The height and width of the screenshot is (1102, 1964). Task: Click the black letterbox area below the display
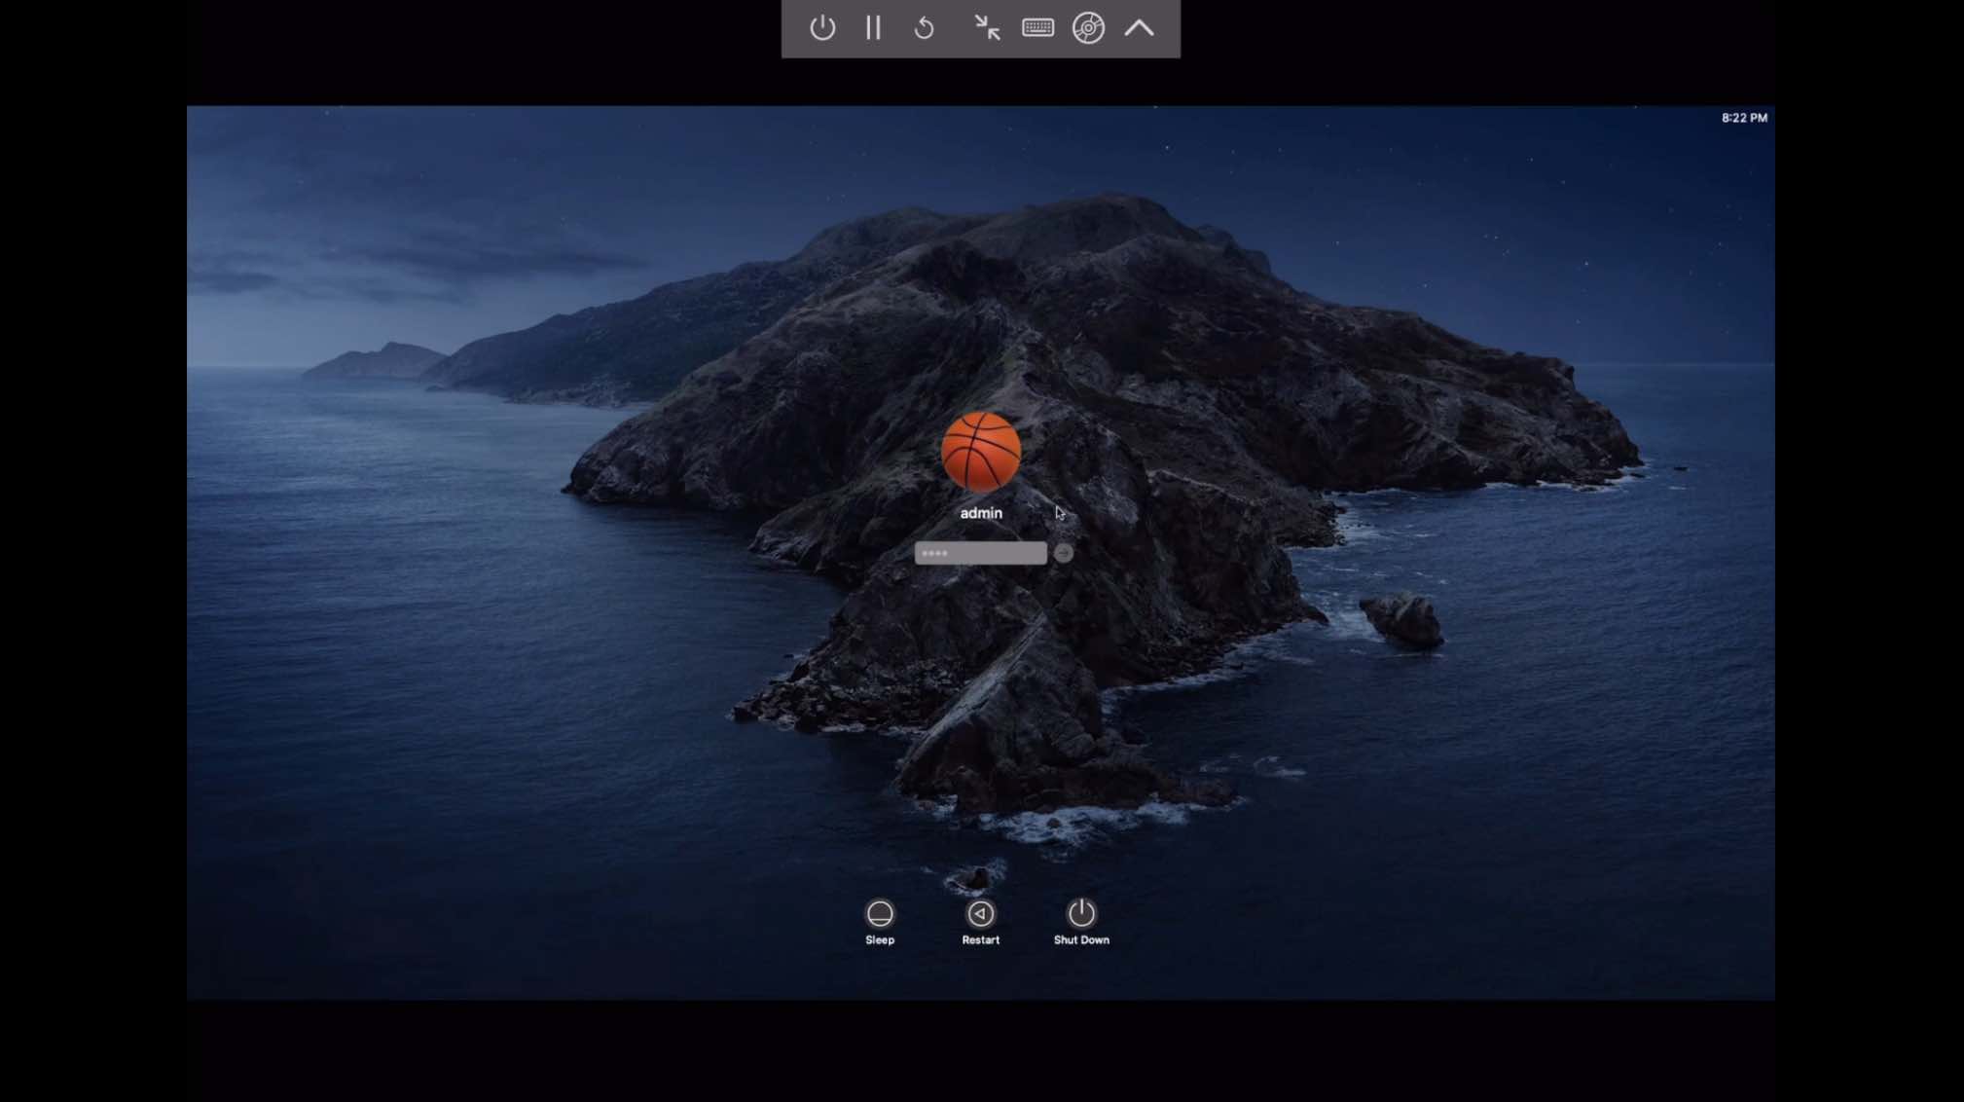pos(981,1051)
